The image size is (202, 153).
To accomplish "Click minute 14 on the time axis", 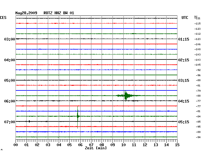I will pyautogui.click(x=166, y=145).
